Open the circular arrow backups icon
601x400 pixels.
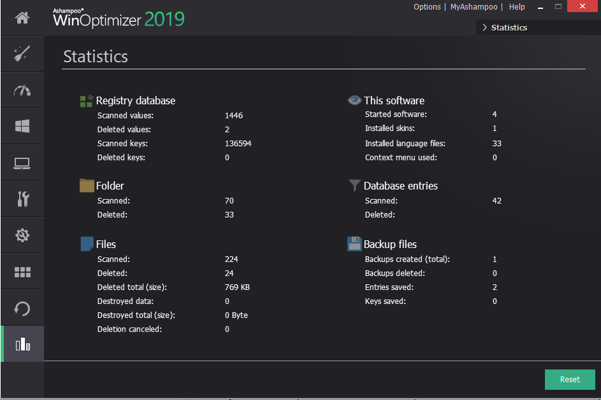22,308
